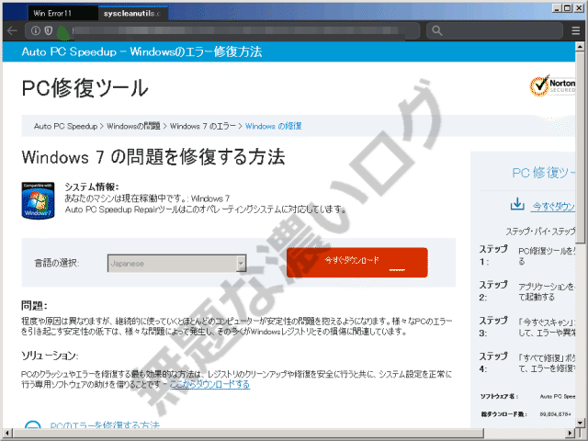The width and height of the screenshot is (588, 441).
Task: Click the browser back arrow
Action: click(x=12, y=30)
